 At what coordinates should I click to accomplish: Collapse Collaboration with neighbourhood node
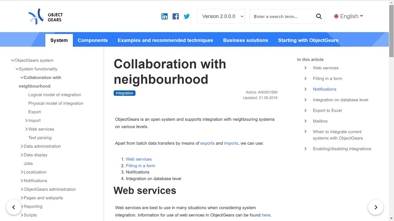[x=22, y=77]
